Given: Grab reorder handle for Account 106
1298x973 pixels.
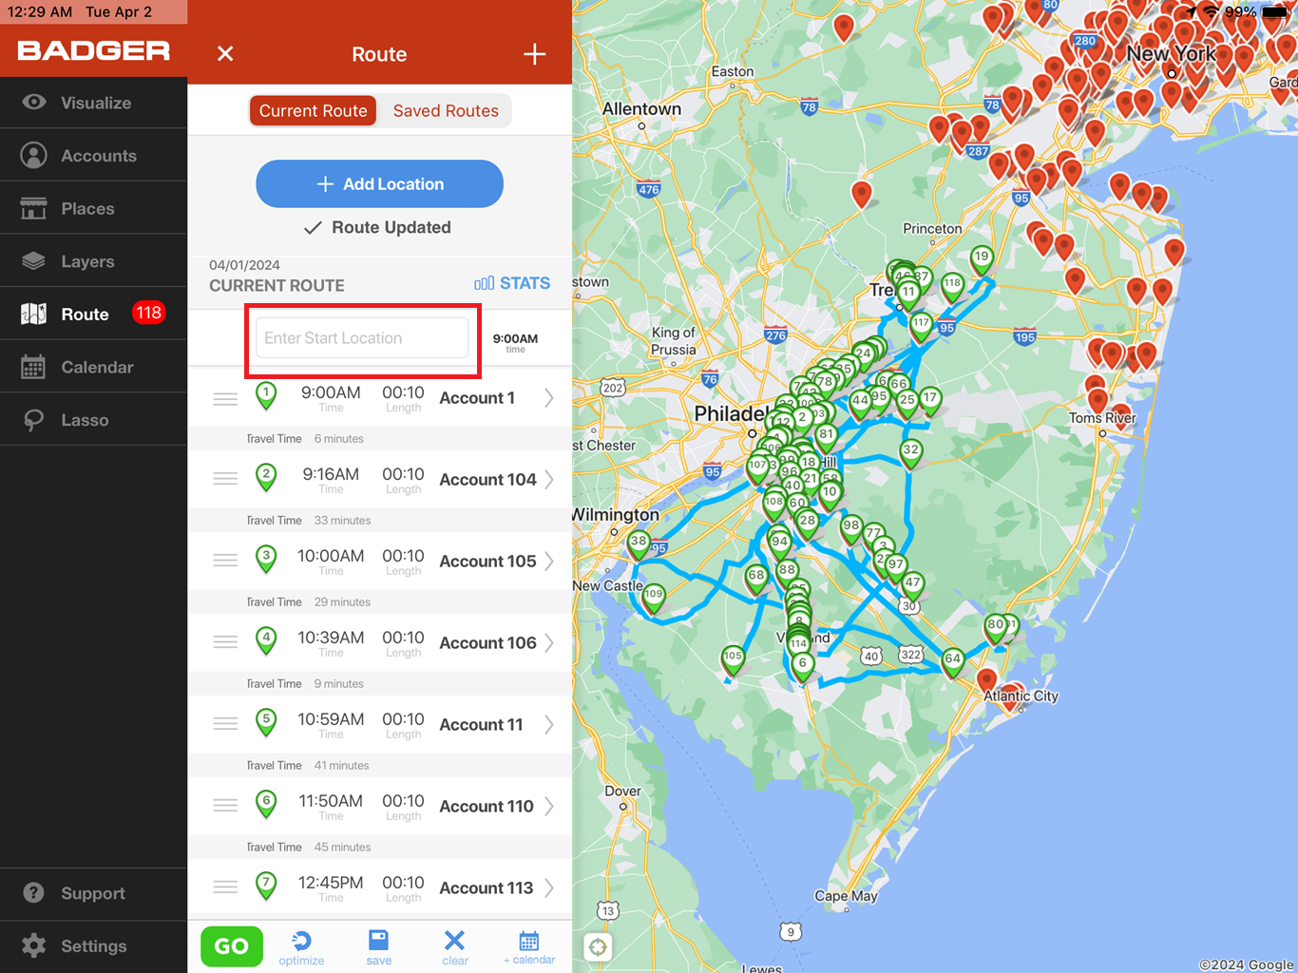Looking at the screenshot, I should [x=225, y=642].
